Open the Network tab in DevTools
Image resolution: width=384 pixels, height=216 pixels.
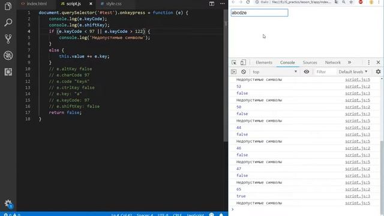tap(333, 62)
